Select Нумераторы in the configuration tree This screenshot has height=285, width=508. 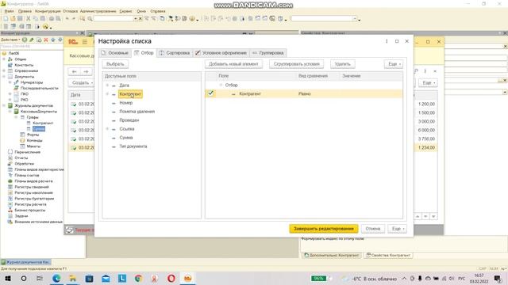(32, 82)
